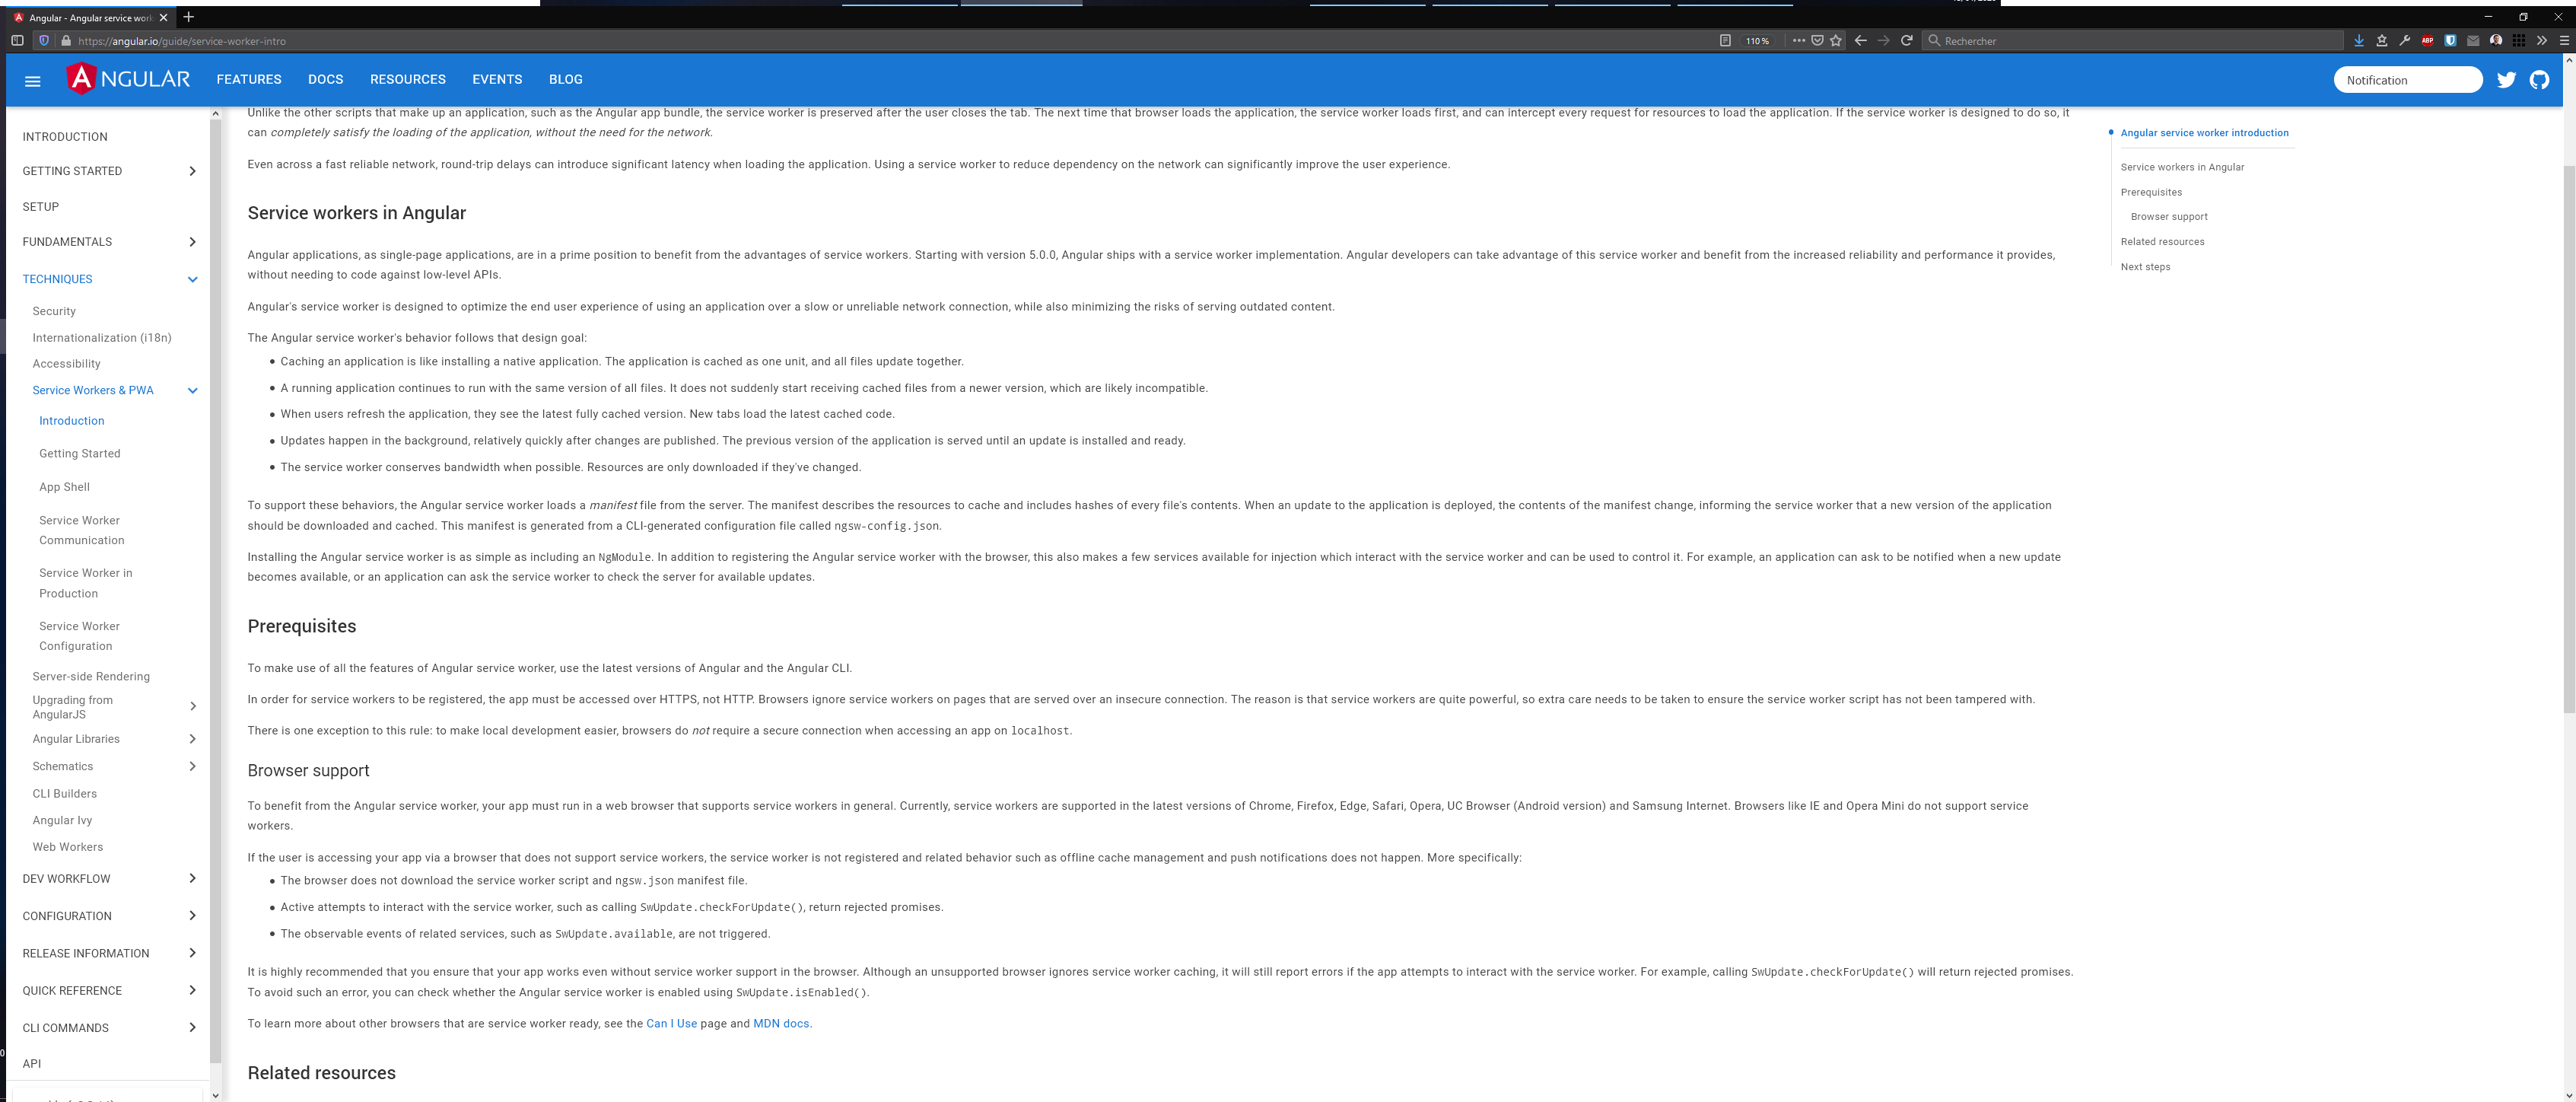2576x1102 pixels.
Task: Open the Can I Use link
Action: point(671,1023)
